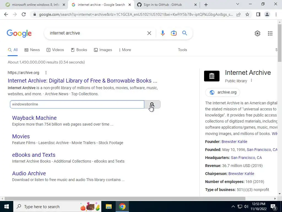Click the windows8online site search field
Screen dimensions: 282x212
click(77, 104)
